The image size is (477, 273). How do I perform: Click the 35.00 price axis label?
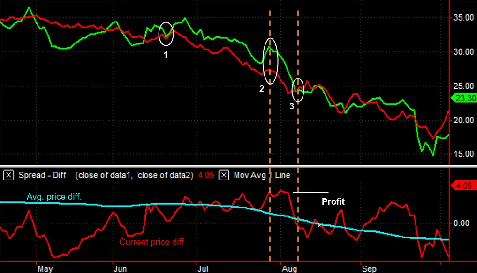(x=463, y=18)
